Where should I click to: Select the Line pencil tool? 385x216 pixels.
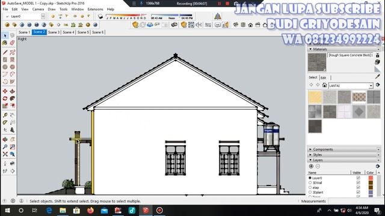[x=5, y=52]
